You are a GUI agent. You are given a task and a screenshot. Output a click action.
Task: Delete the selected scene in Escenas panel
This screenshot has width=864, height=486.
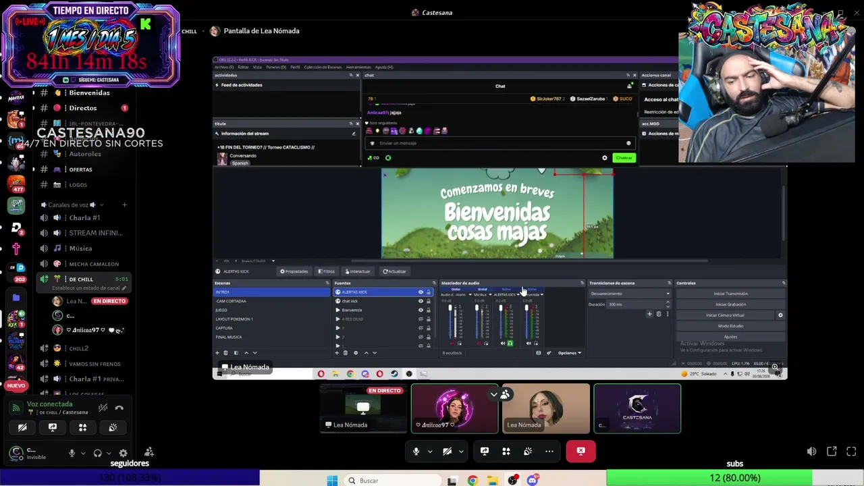[225, 353]
